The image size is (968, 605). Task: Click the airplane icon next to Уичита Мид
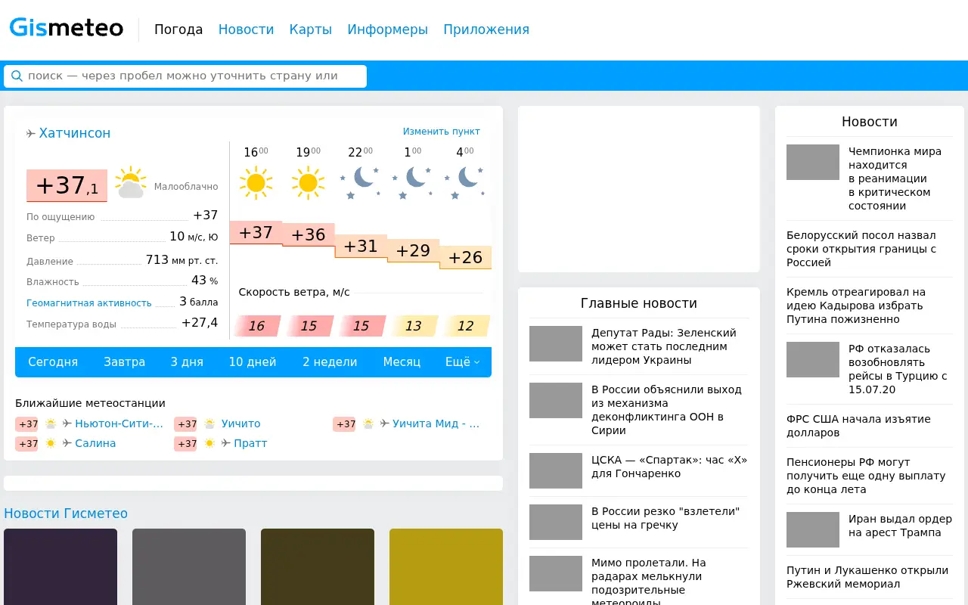pyautogui.click(x=384, y=423)
